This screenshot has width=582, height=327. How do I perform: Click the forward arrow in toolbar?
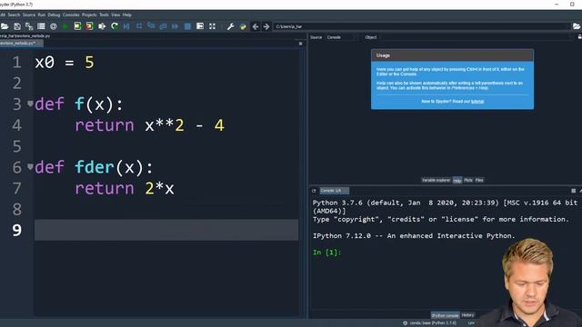[266, 26]
